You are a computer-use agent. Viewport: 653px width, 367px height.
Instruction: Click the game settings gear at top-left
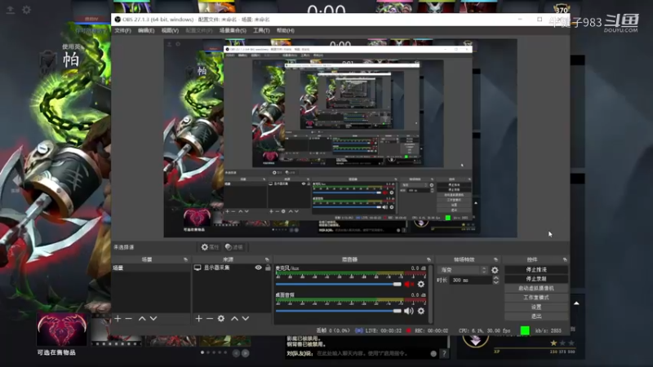coord(26,9)
